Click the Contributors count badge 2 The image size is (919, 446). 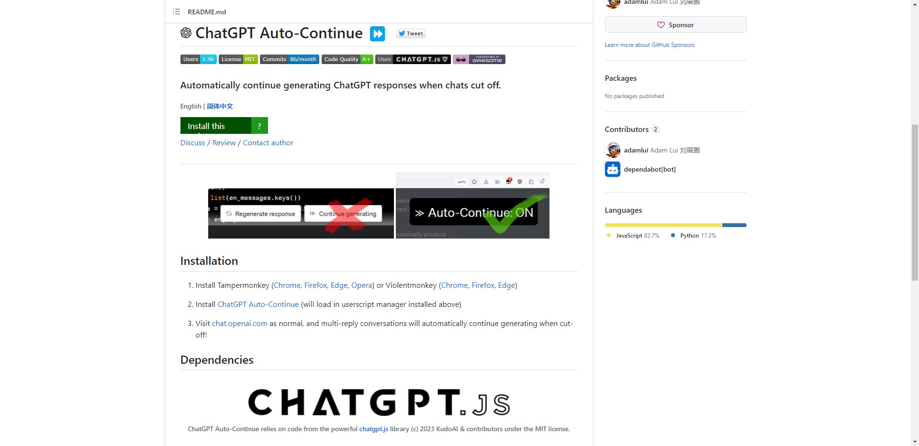(655, 129)
